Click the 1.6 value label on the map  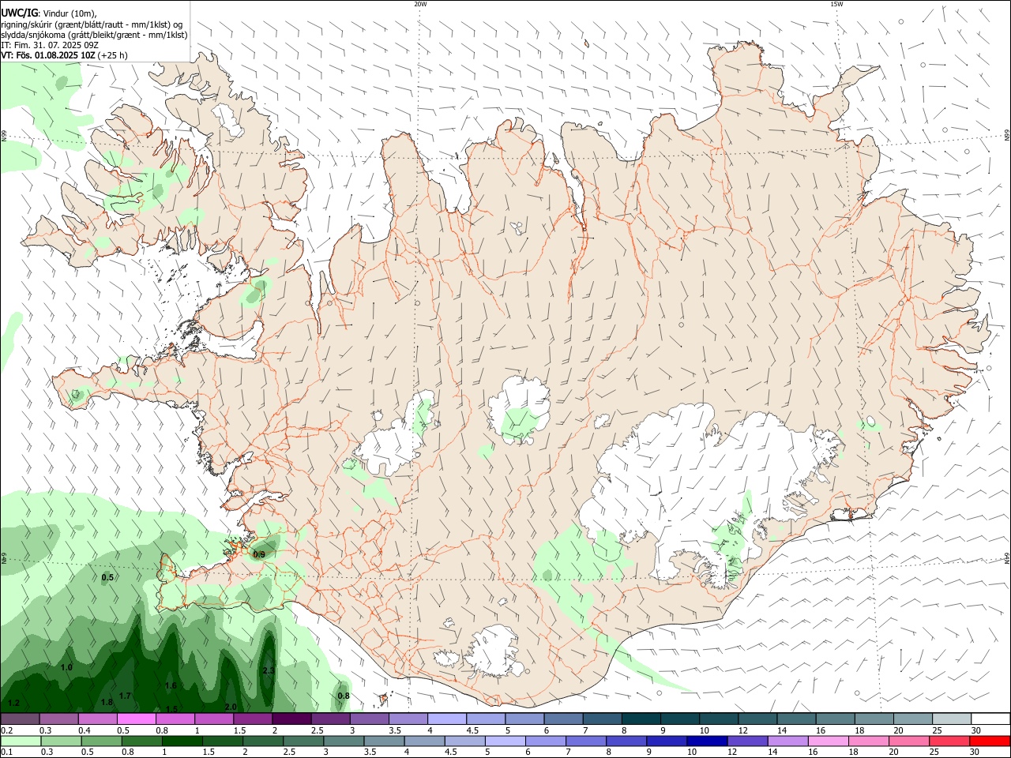[x=171, y=686]
